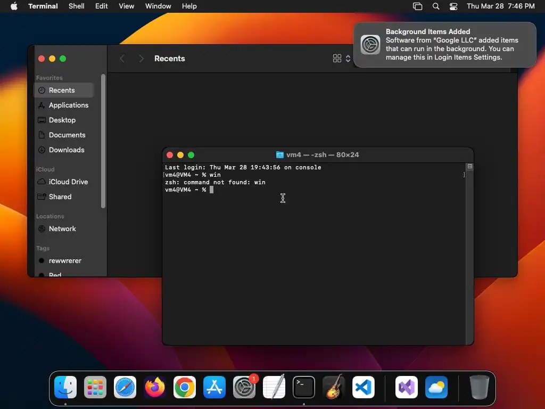Open the Shell menu
The width and height of the screenshot is (545, 409).
[77, 6]
